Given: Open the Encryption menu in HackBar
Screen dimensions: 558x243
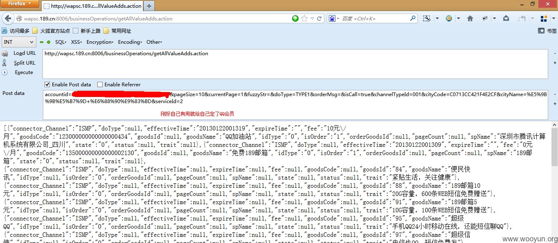Looking at the screenshot, I should click(100, 42).
